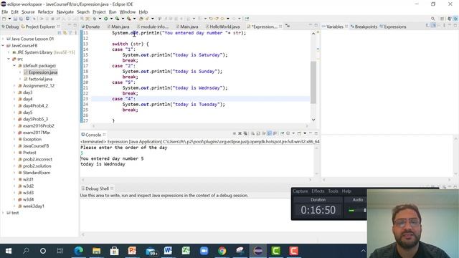Open Google Chrome from the taskbar
The width and height of the screenshot is (459, 258).
coord(222,251)
